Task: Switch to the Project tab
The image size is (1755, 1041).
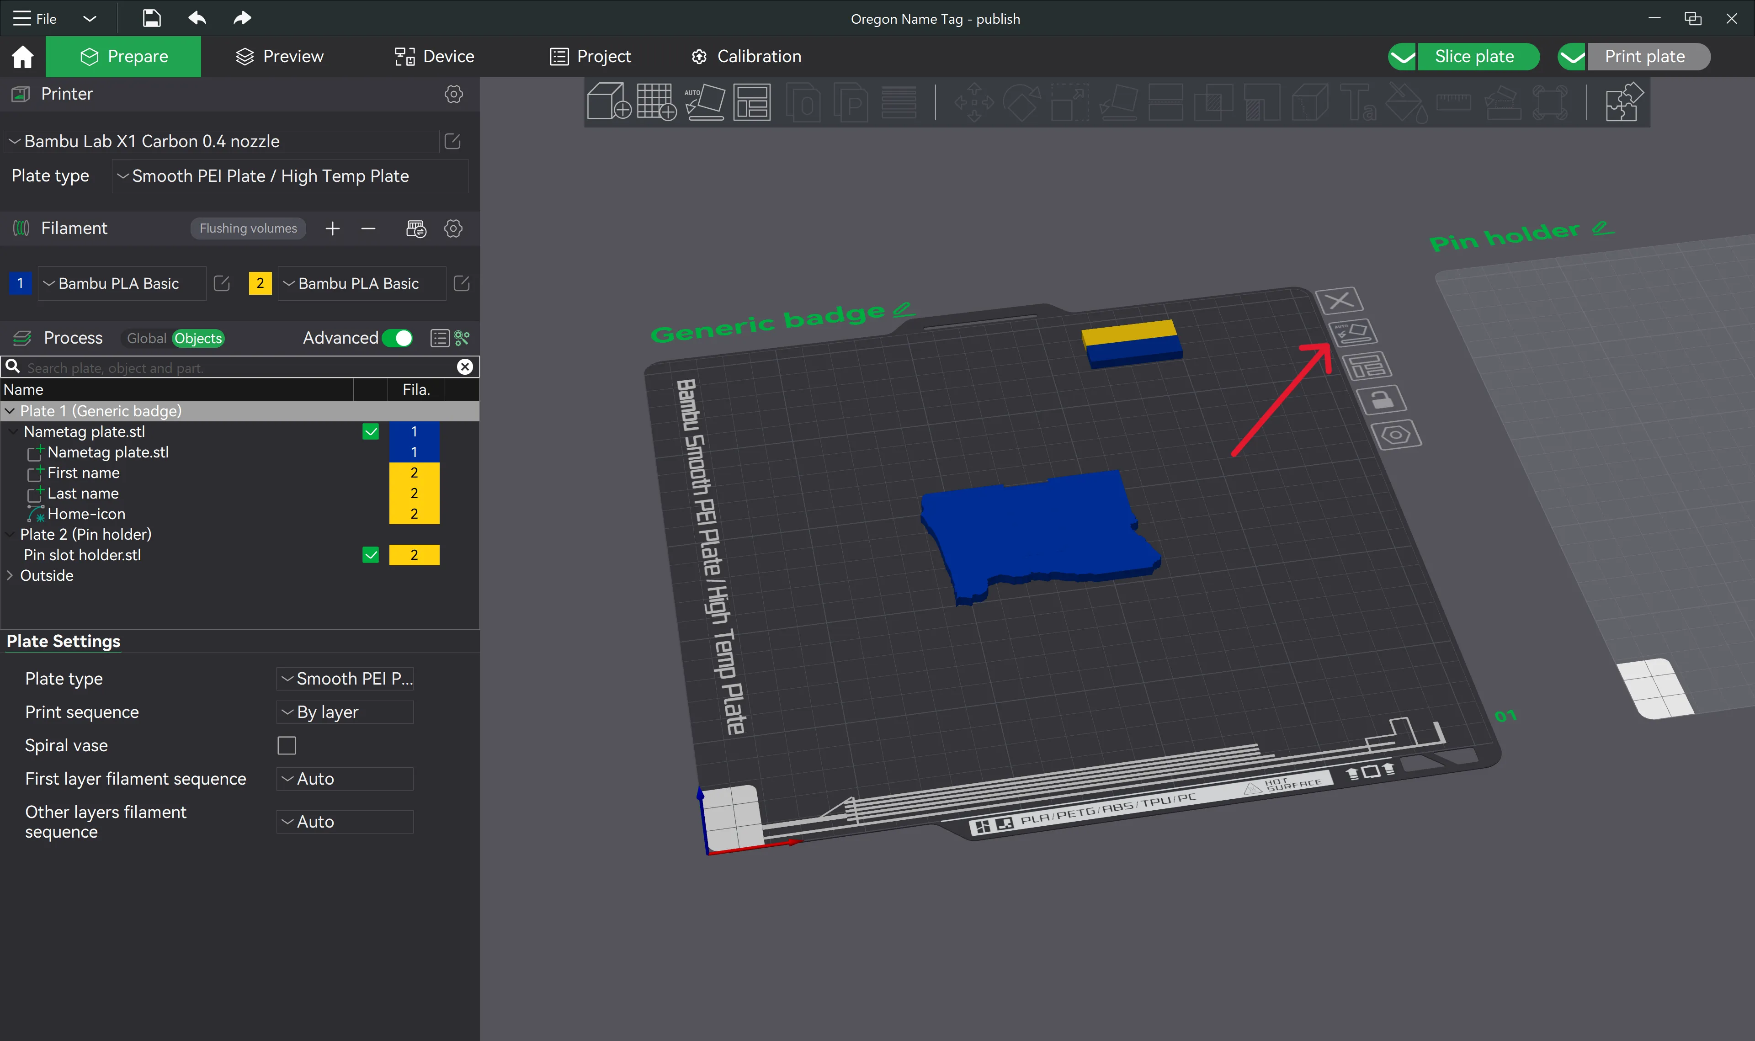Action: [590, 57]
